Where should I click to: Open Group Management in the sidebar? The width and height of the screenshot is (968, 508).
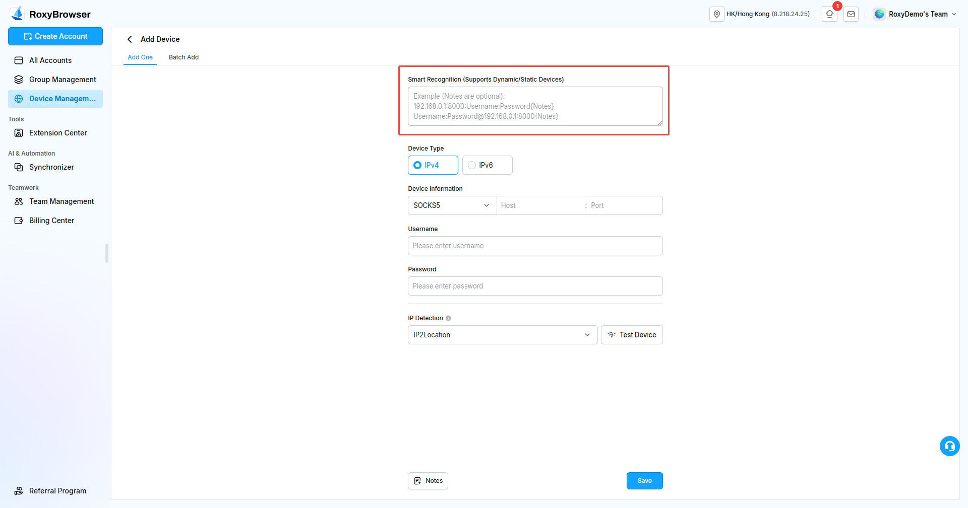click(x=55, y=80)
